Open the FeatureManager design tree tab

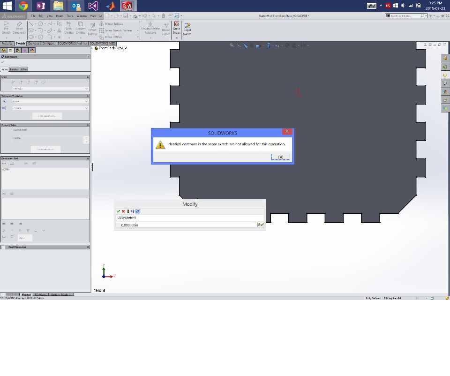pyautogui.click(x=4, y=50)
